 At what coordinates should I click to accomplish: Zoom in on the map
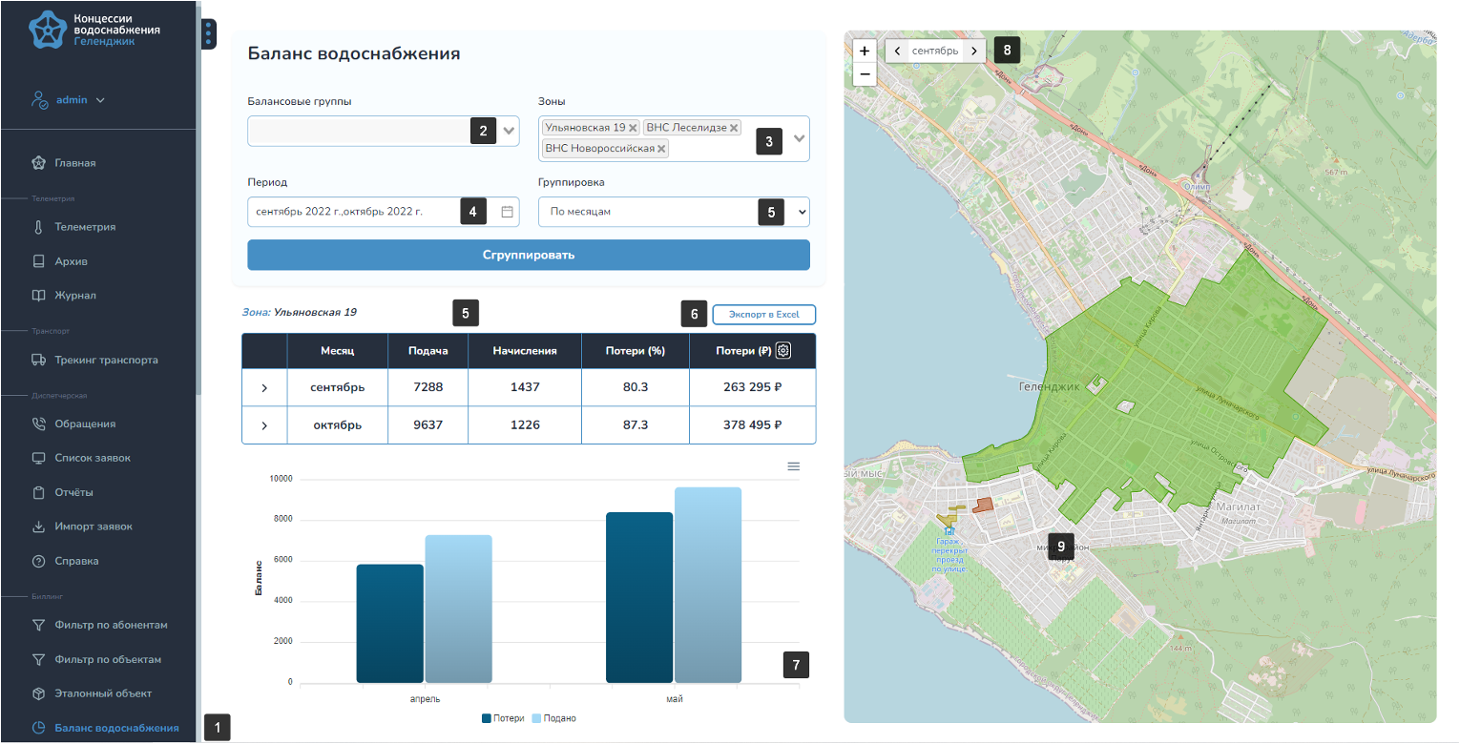tap(864, 52)
